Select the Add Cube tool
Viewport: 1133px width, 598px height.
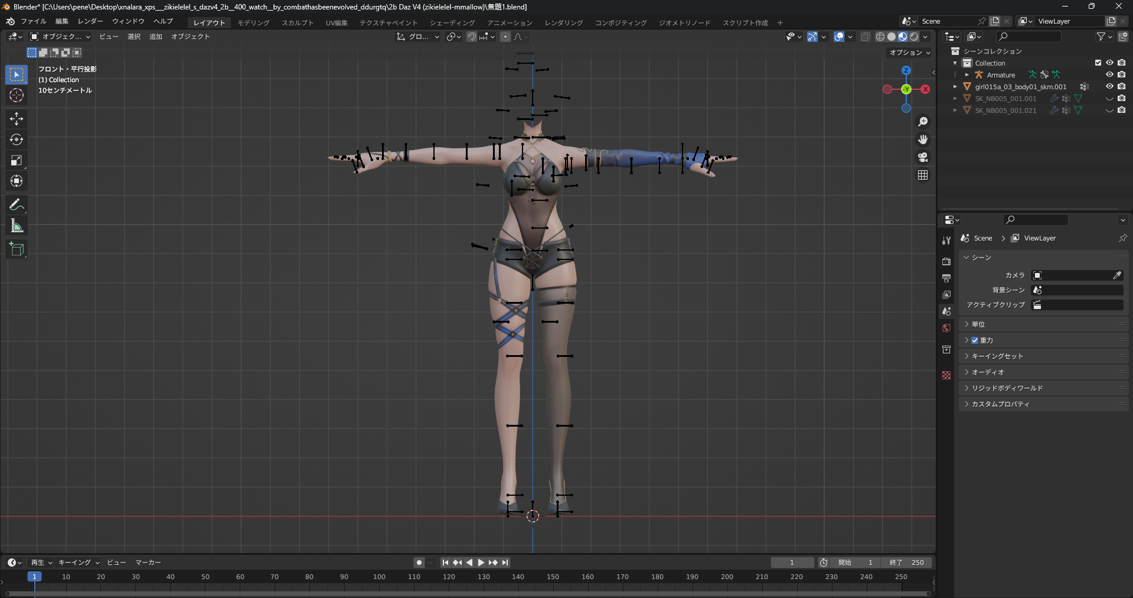pyautogui.click(x=17, y=249)
